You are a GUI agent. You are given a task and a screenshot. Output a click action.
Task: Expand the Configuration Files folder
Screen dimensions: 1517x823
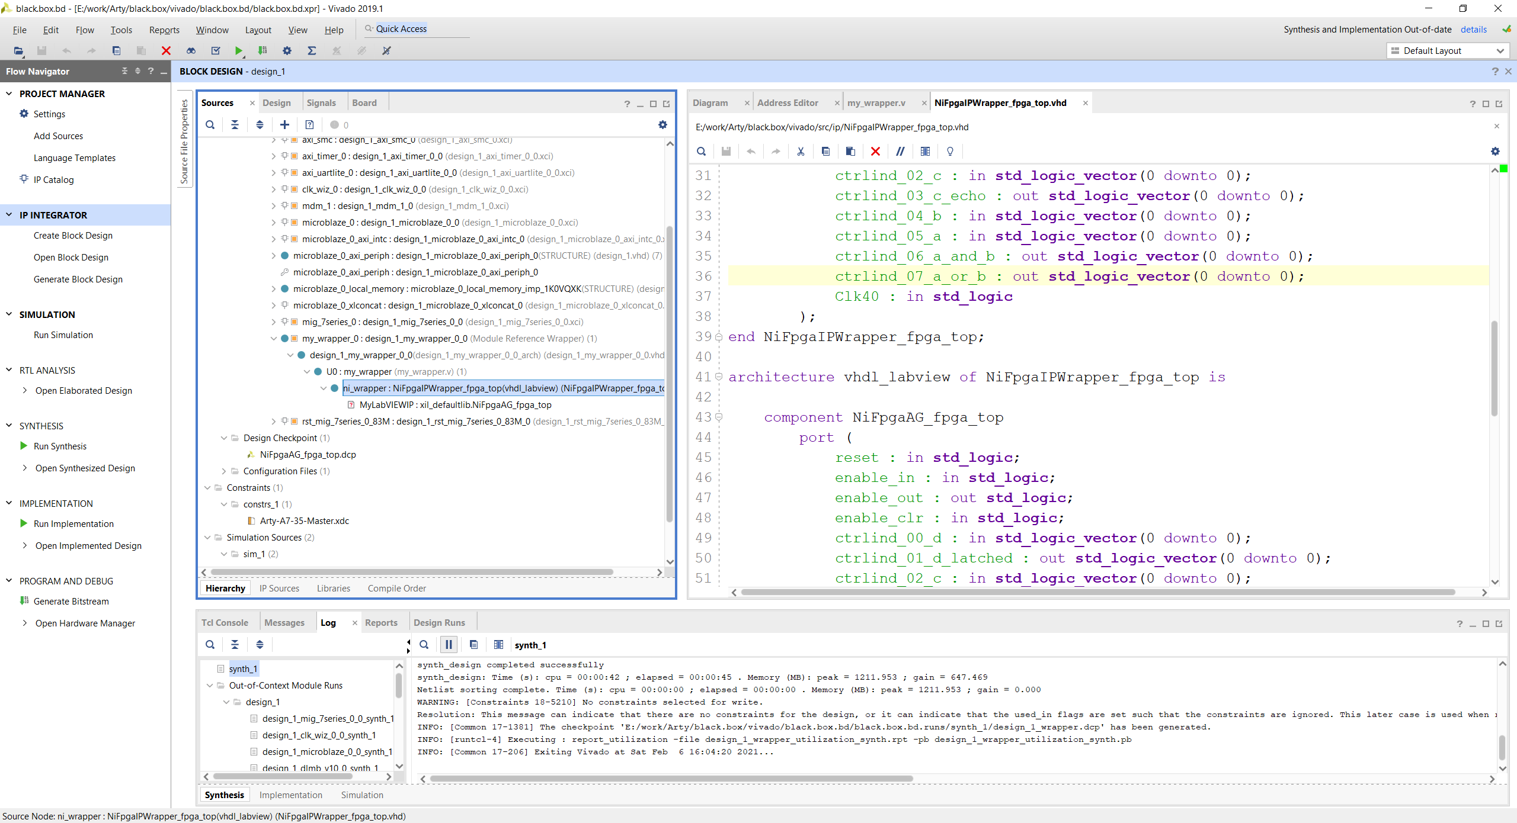(x=224, y=471)
